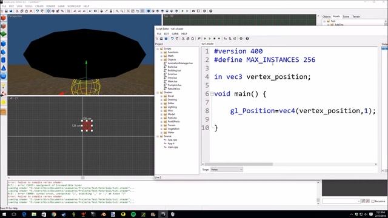The height and width of the screenshot is (218, 388).
Task: Switch to the Scene tab
Action: point(346,16)
